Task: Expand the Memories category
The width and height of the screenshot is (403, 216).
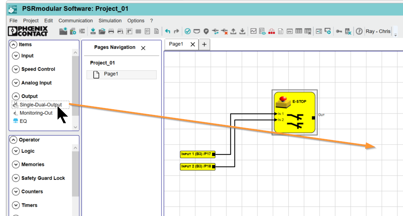Action: pyautogui.click(x=16, y=164)
